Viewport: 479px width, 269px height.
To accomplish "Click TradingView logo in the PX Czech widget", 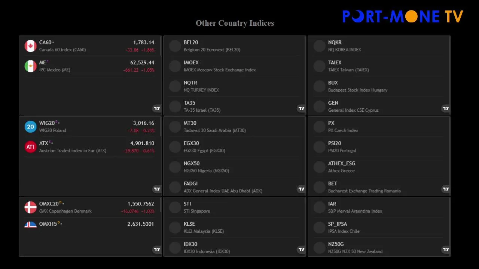I will tap(446, 189).
